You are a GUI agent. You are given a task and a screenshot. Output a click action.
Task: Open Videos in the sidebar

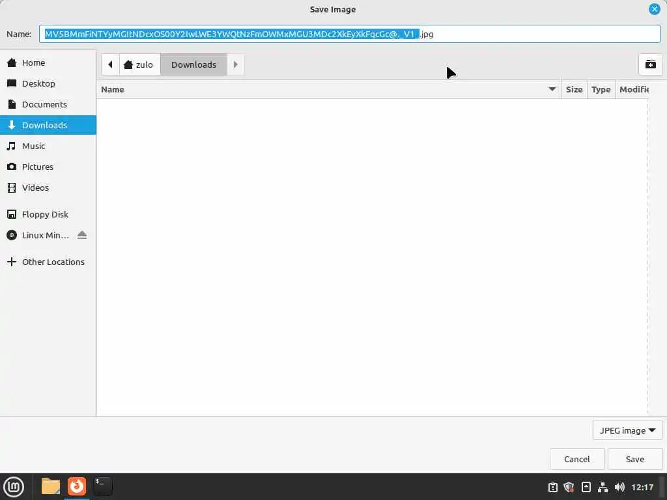[48, 188]
